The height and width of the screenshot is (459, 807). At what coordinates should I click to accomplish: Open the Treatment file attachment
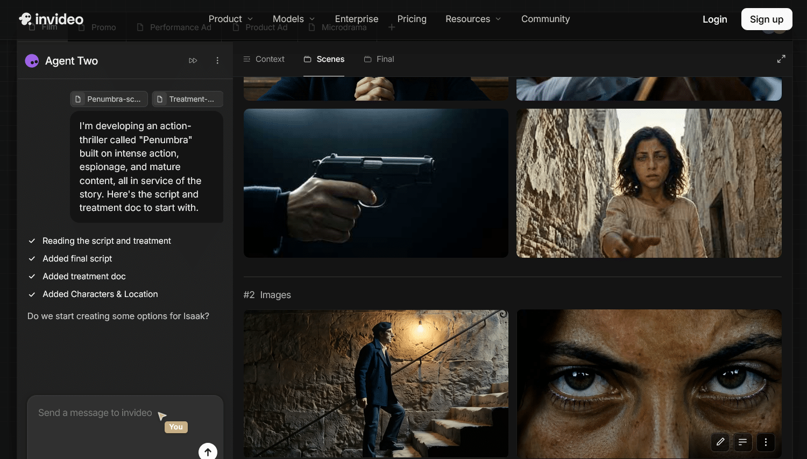pyautogui.click(x=188, y=99)
